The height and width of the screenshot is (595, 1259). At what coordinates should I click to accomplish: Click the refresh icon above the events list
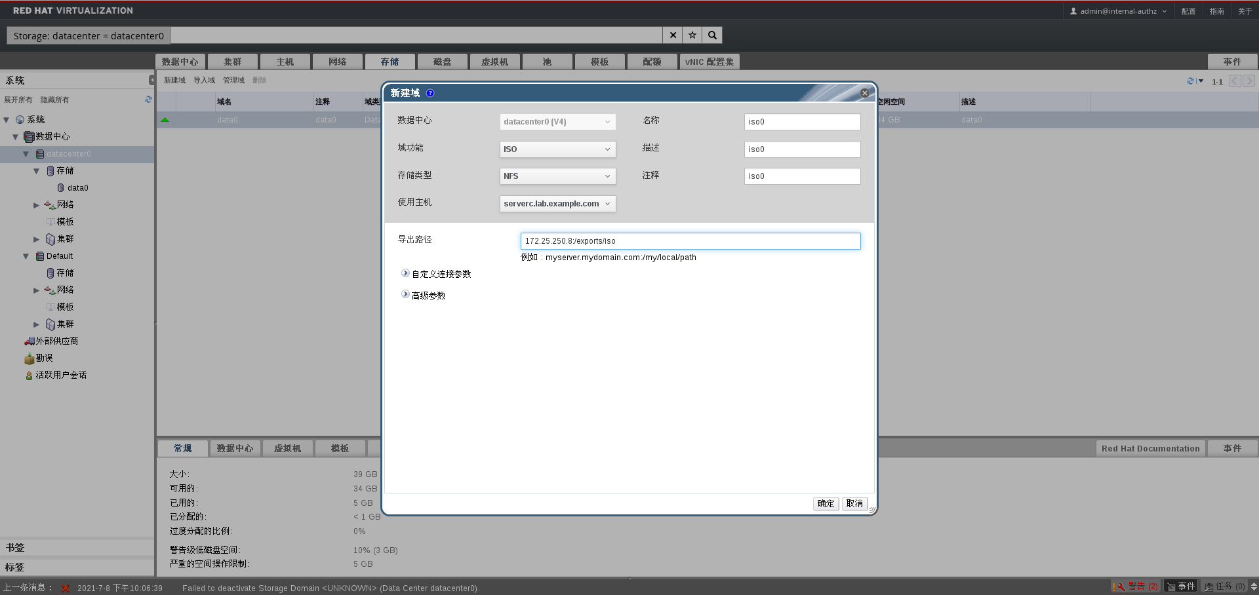[x=1189, y=81]
